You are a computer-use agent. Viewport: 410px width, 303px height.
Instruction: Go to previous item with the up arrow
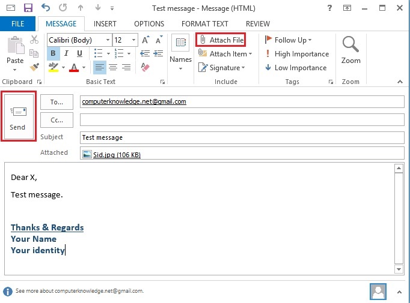[x=81, y=8]
